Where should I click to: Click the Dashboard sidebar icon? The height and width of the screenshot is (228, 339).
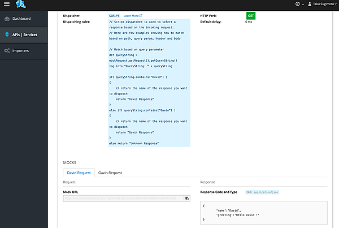tap(6, 19)
